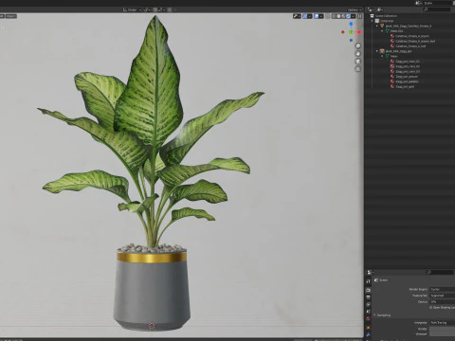Enable Open Shading Language checkbox
Screen dimensions: 455x341
pyautogui.click(x=430, y=307)
